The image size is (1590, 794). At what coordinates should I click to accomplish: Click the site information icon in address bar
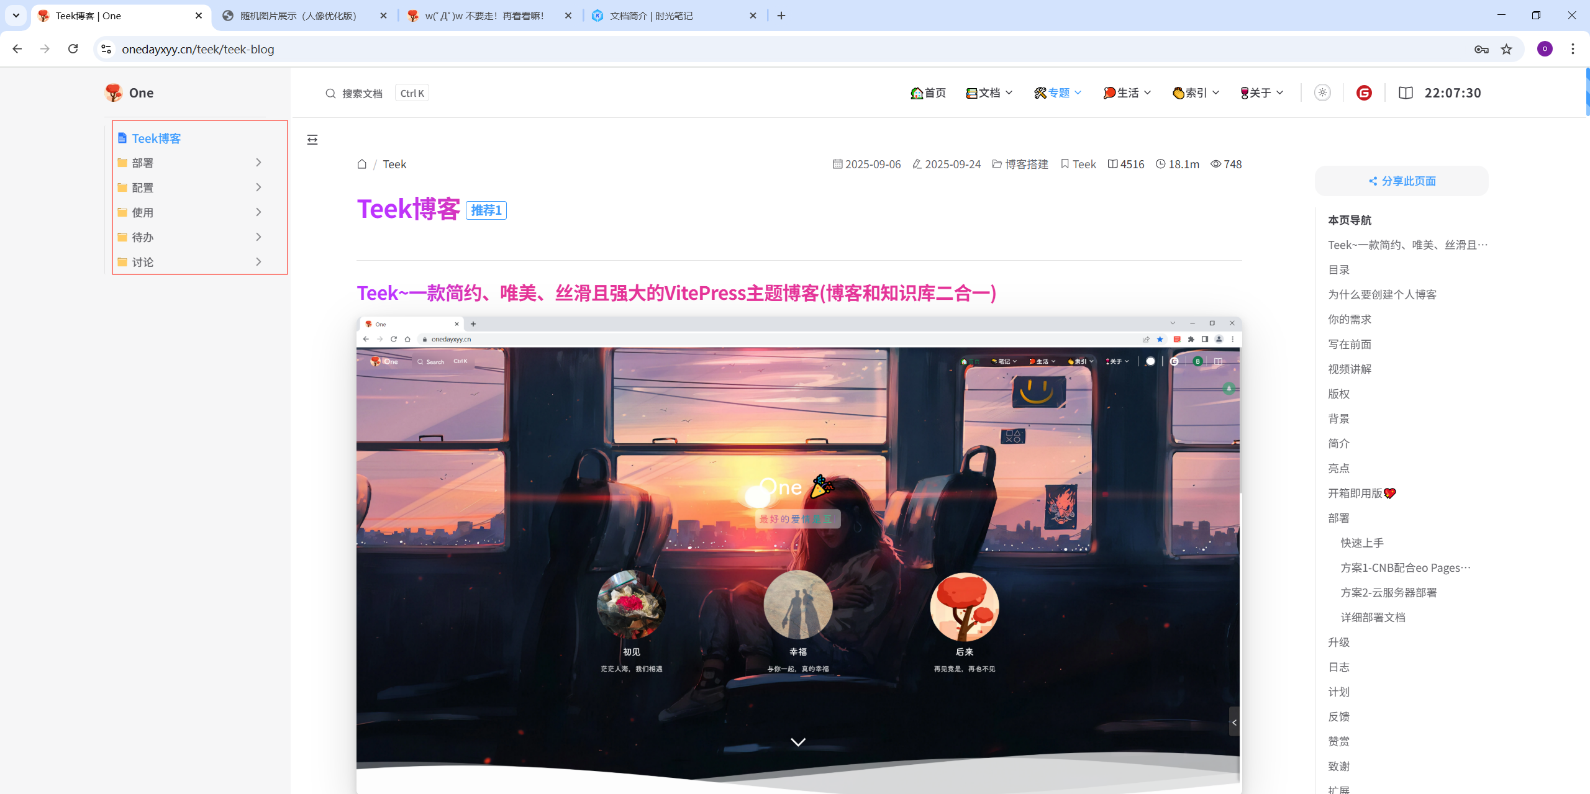[106, 49]
